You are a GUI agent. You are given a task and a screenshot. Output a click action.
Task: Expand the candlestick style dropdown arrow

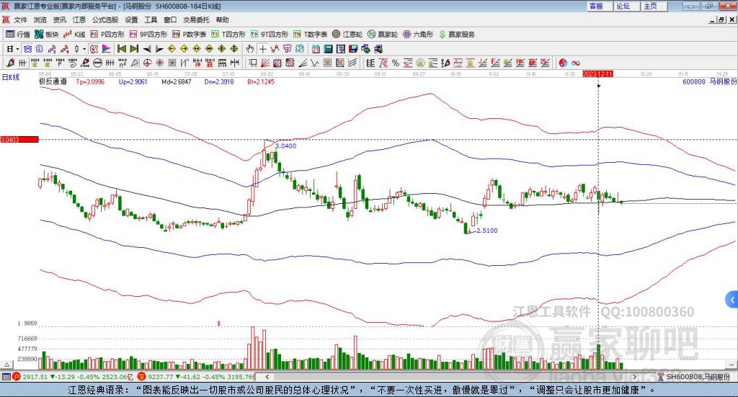pos(84,49)
